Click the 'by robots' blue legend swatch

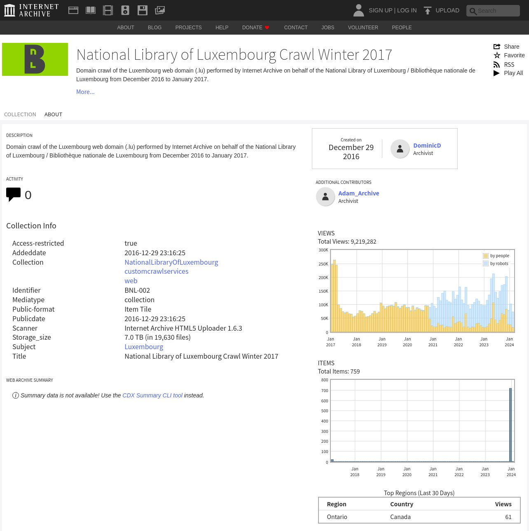pos(486,264)
